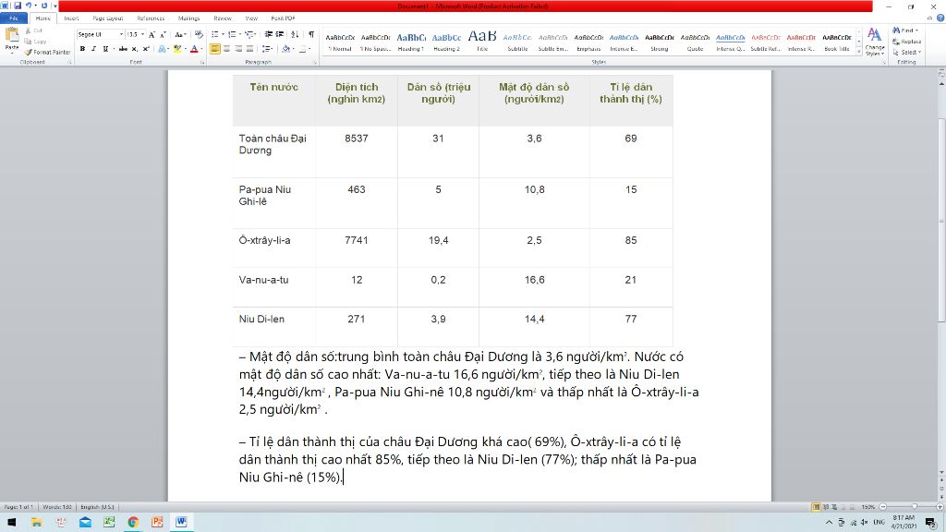Click Find in Editing group
The image size is (946, 532).
[x=905, y=30]
